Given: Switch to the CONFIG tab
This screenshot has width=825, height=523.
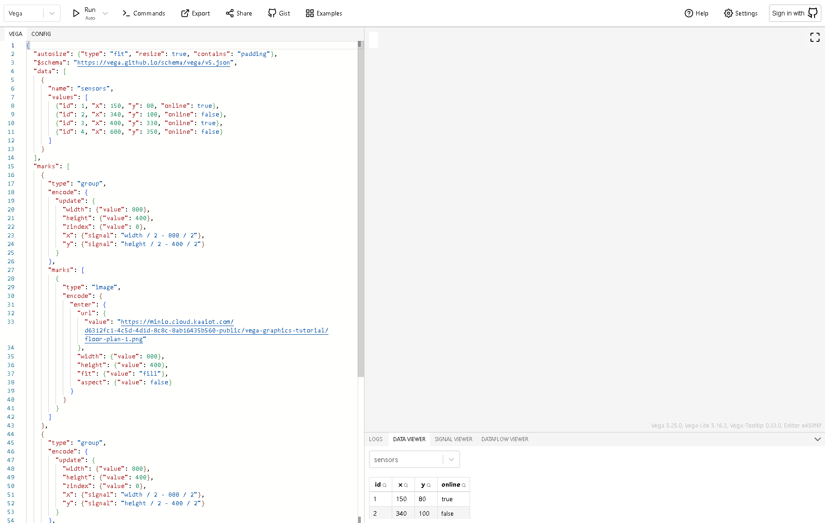Looking at the screenshot, I should 41,34.
